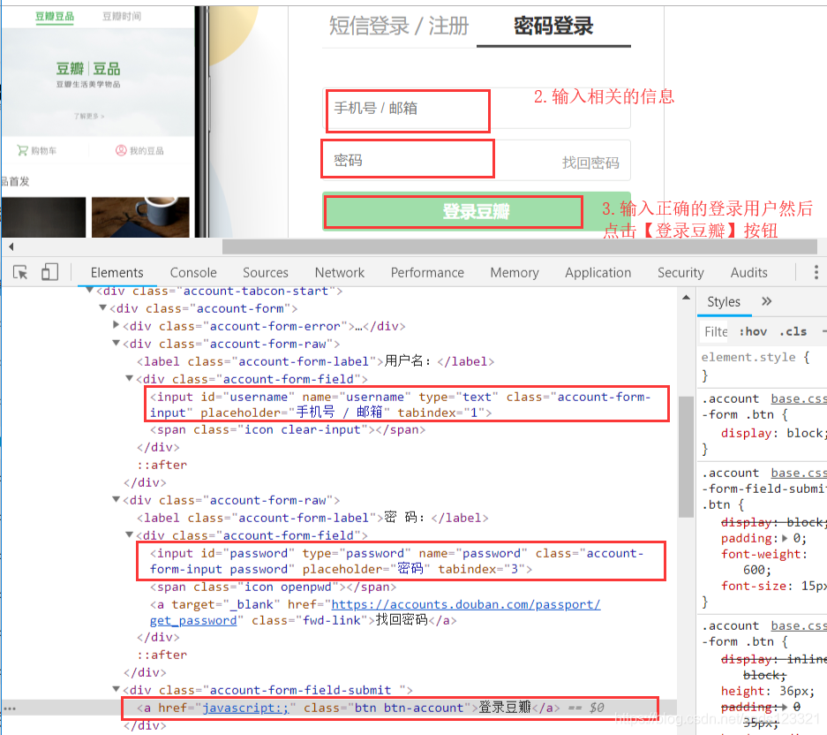Collapse the first account-form-field div
Viewport: 827px width, 735px height.
coord(129,379)
